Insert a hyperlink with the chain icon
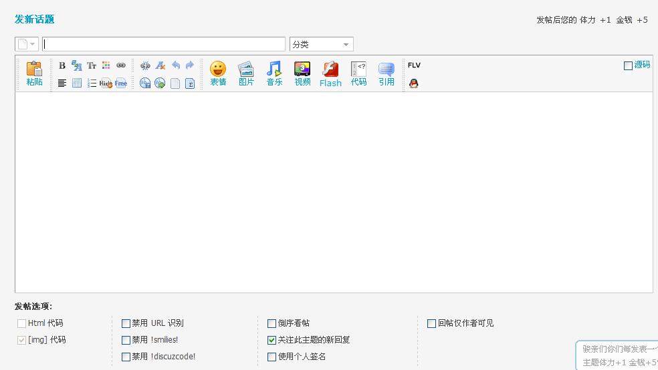Image resolution: width=658 pixels, height=370 pixels. [x=121, y=65]
